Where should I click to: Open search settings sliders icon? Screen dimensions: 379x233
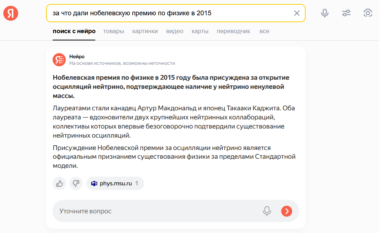[x=346, y=13]
